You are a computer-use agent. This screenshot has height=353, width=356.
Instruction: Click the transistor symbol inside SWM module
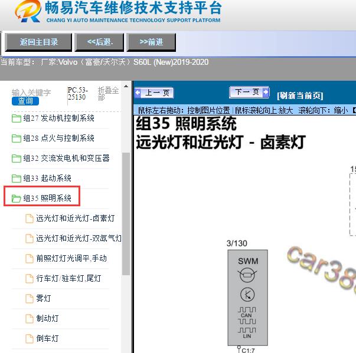click(x=247, y=294)
